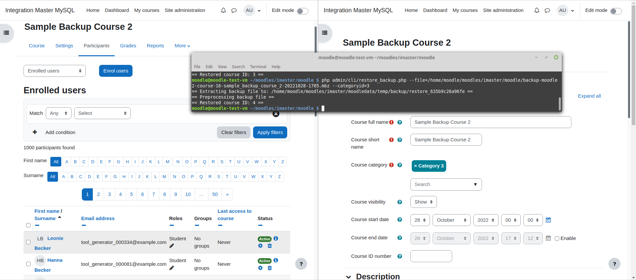Tick the select-all participants checkbox
Viewport: 636px width, 280px height.
pos(28,225)
